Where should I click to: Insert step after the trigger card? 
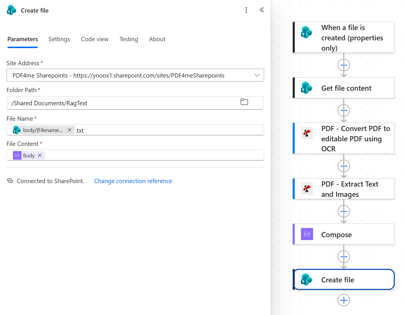click(x=344, y=65)
